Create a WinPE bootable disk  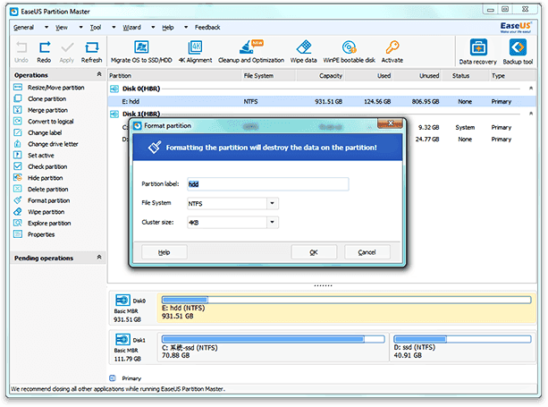(x=349, y=52)
